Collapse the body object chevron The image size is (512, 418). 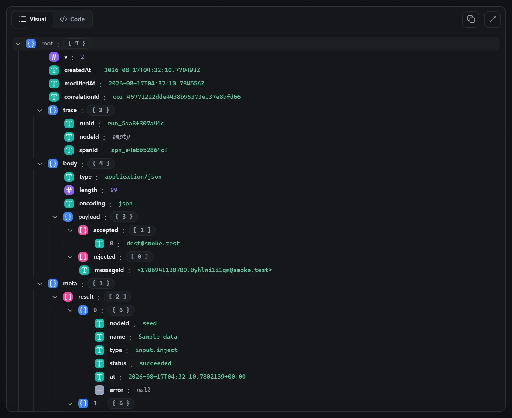[x=40, y=164]
